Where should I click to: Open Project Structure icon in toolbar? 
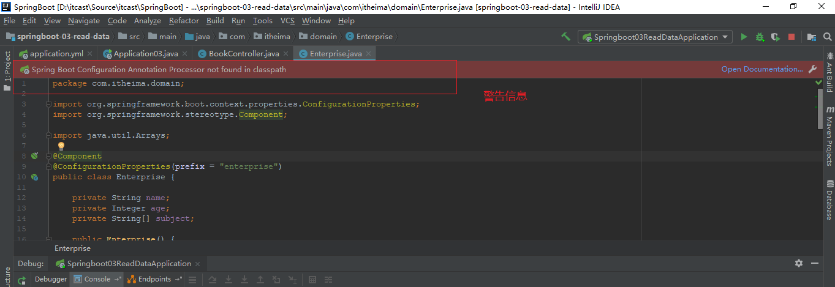point(811,37)
